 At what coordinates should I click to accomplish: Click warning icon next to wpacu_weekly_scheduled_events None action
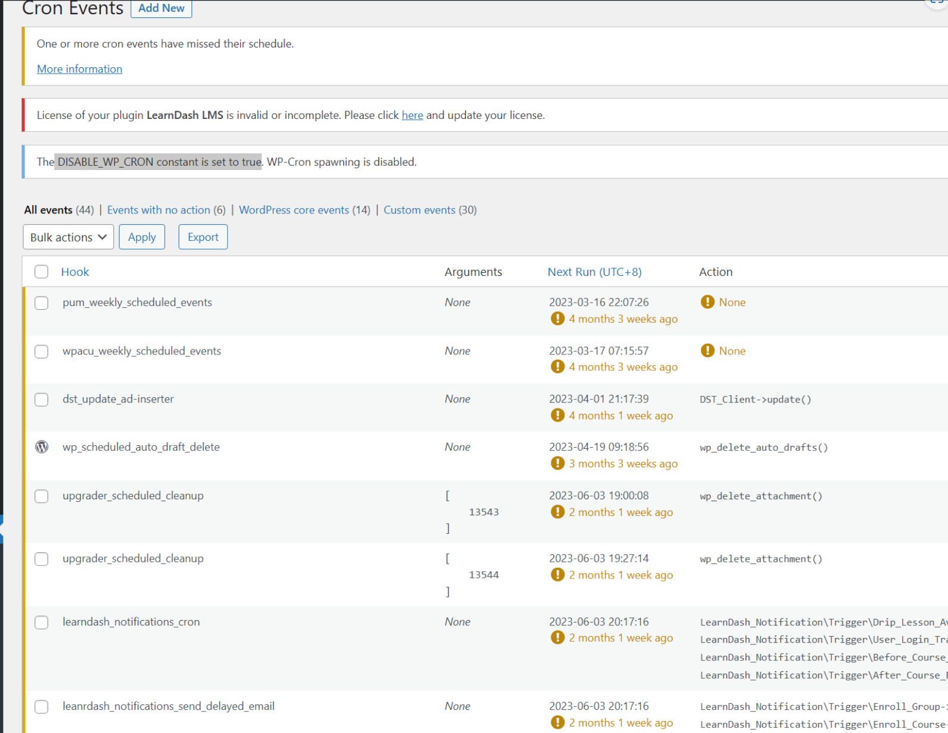707,351
